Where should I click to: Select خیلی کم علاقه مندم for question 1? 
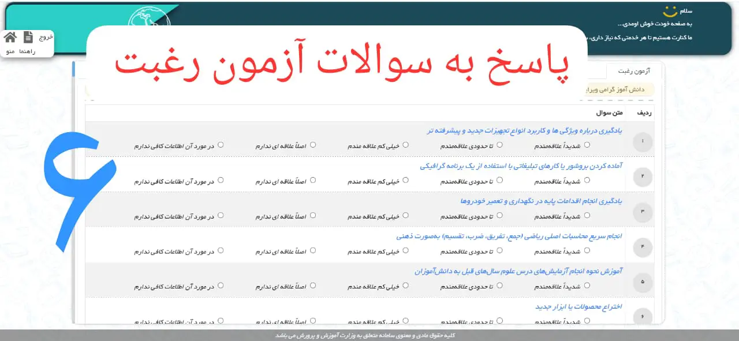click(406, 145)
